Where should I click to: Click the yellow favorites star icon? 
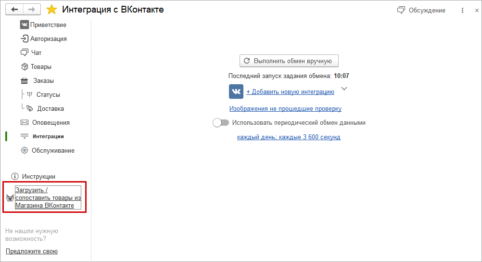coord(51,10)
